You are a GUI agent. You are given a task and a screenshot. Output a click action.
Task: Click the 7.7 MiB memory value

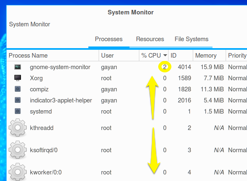(x=214, y=78)
